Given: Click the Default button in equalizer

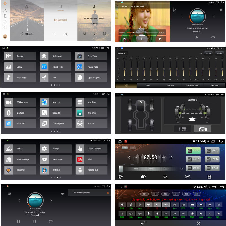Looking at the screenshot, I should (x=219, y=53).
